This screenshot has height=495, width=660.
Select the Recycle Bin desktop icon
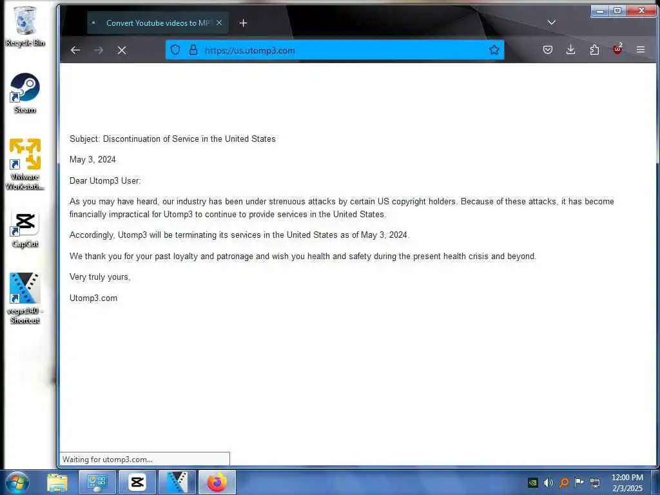[25, 26]
